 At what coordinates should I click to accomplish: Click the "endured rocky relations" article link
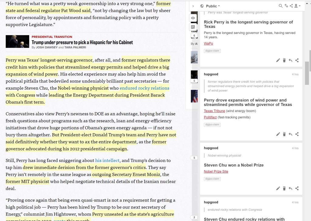[x=144, y=88]
